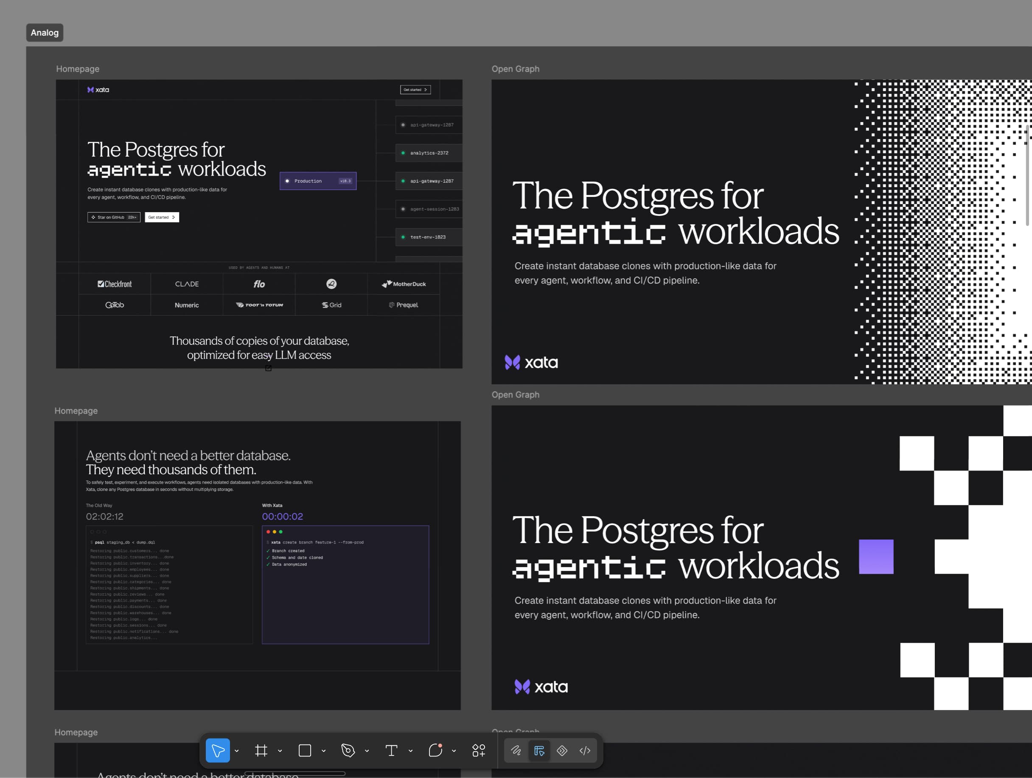The width and height of the screenshot is (1032, 778).
Task: Switch to Design mode toggle
Action: point(539,750)
